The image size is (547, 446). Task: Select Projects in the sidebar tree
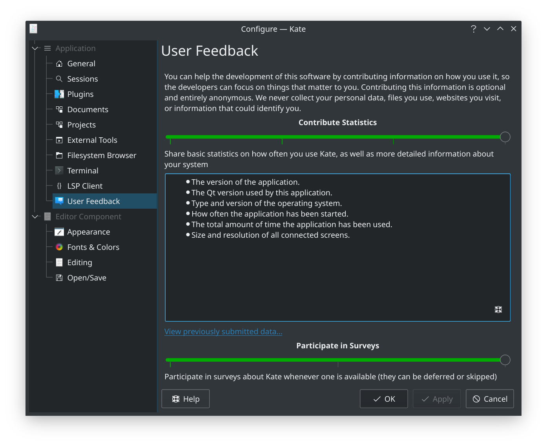coord(104,125)
